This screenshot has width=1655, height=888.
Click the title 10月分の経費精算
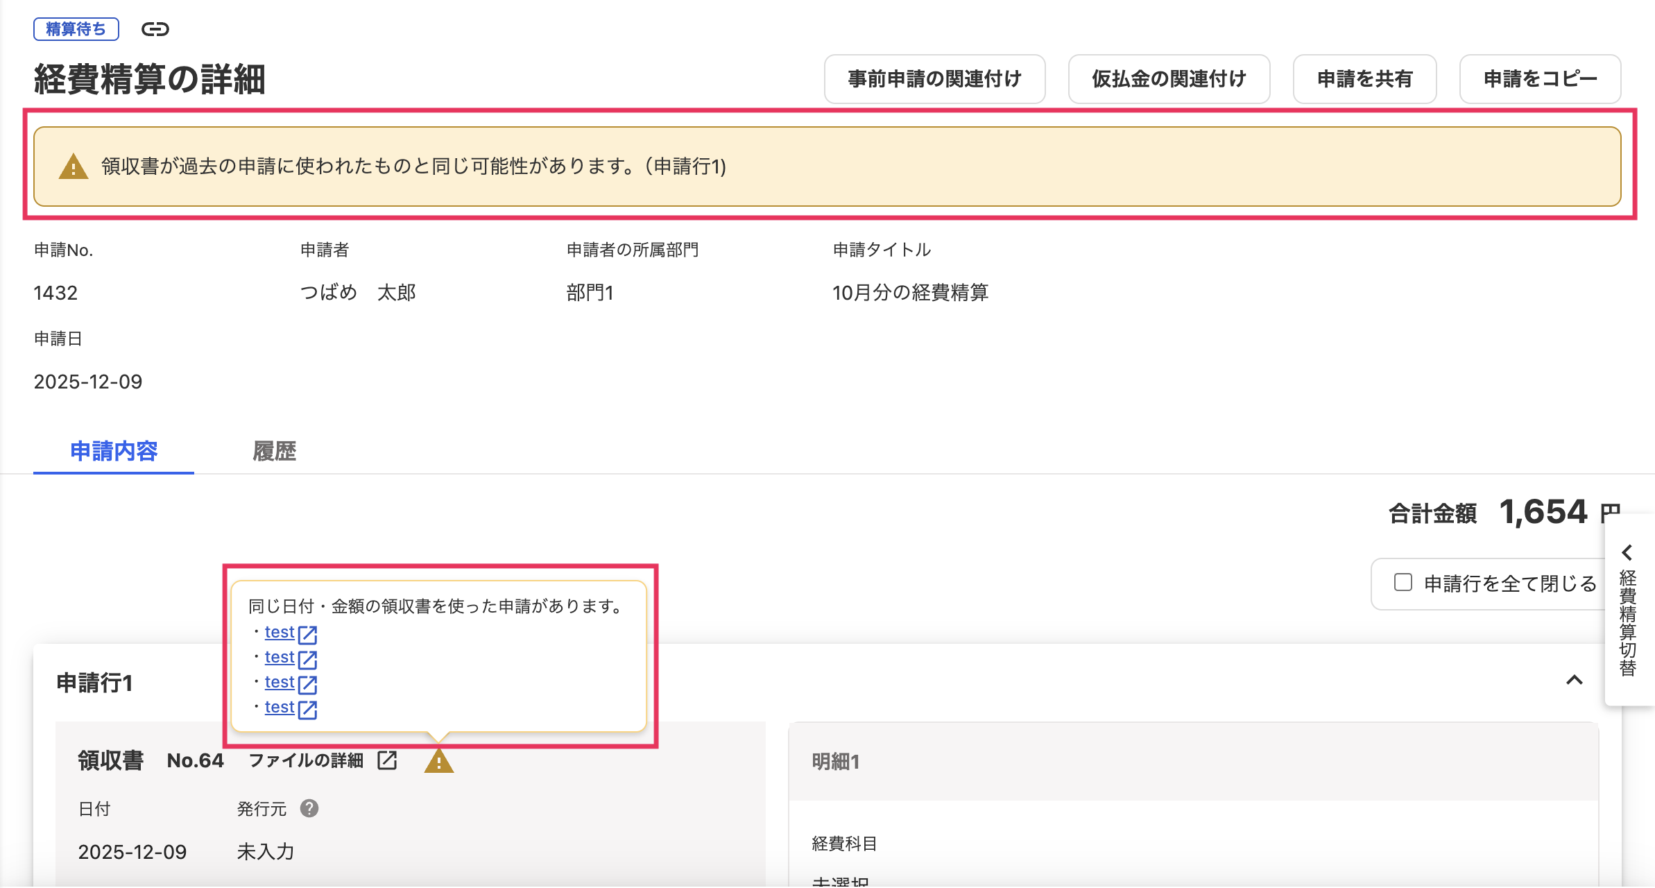(910, 293)
